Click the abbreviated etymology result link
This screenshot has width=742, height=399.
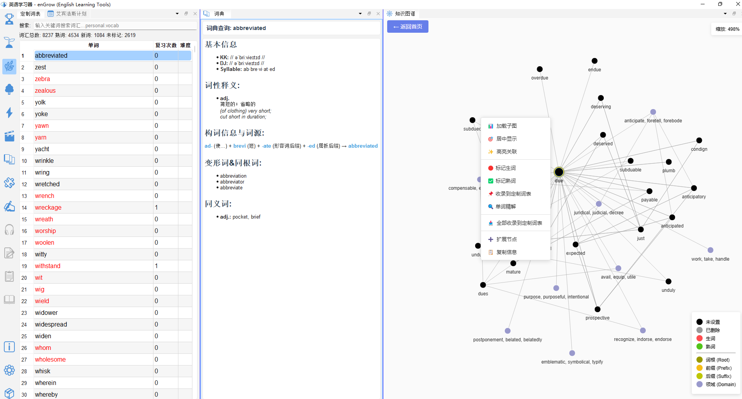coord(363,146)
